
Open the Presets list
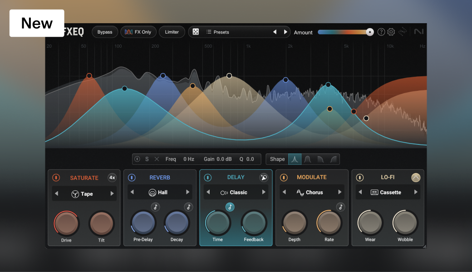click(218, 32)
